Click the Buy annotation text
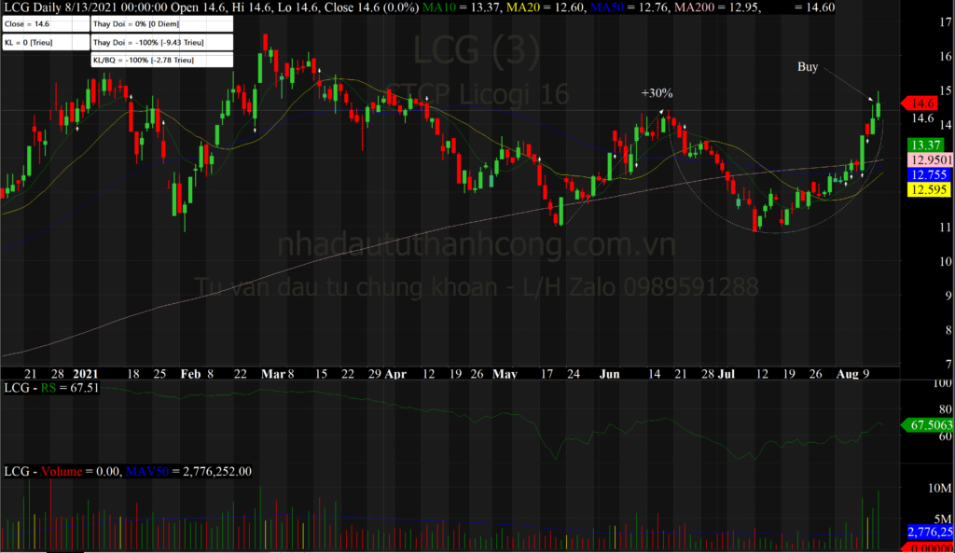Image resolution: width=955 pixels, height=553 pixels. point(808,67)
